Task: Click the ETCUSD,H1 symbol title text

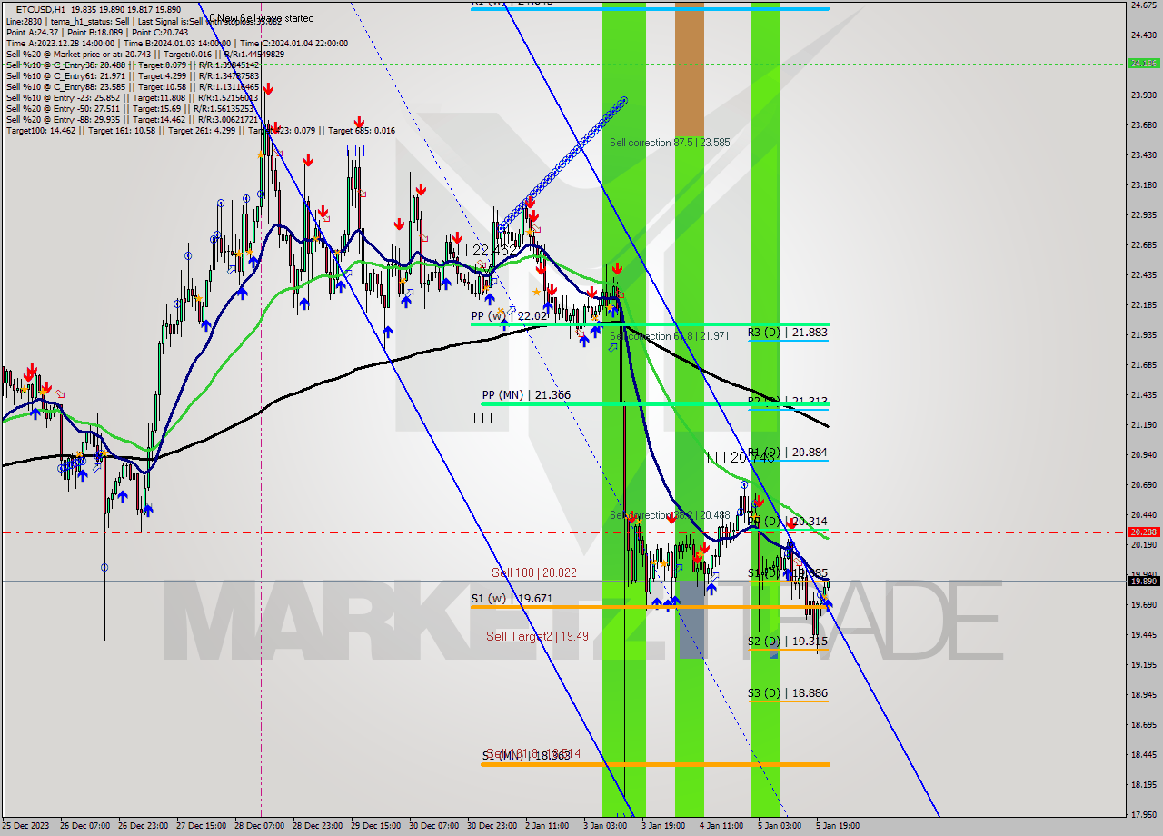Action: coord(40,8)
